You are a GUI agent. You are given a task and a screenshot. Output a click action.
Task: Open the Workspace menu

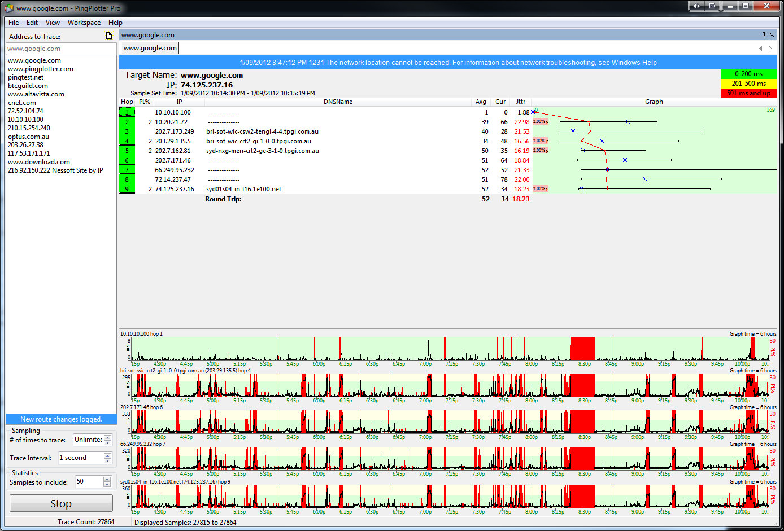coord(84,23)
